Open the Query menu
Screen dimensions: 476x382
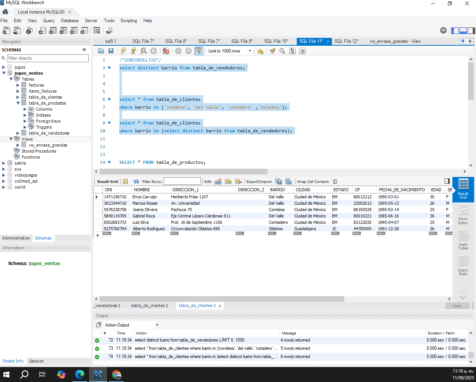pyautogui.click(x=49, y=21)
